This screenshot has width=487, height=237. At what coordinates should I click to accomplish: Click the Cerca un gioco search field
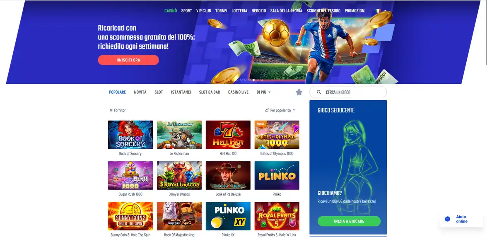click(348, 92)
